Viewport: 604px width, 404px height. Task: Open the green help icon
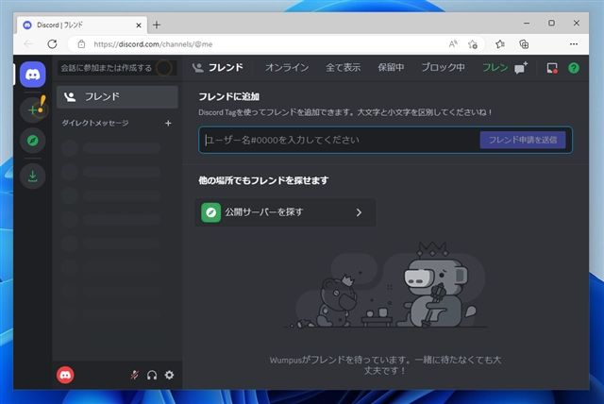click(574, 68)
